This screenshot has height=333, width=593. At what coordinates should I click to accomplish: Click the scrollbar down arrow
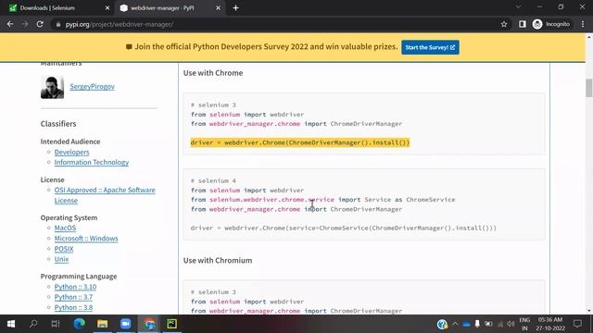pos(589,311)
